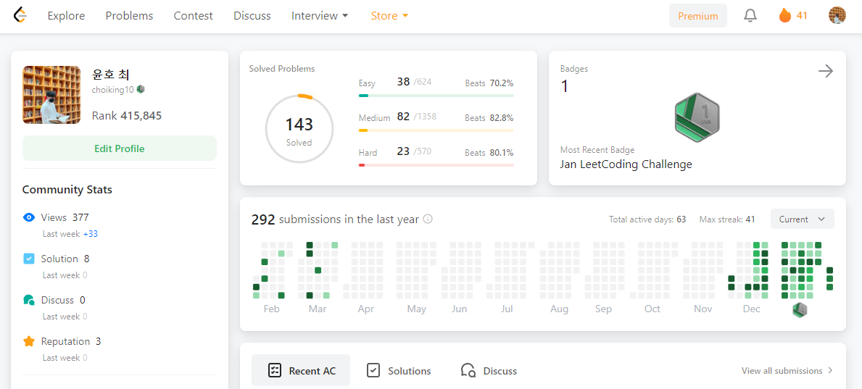Click the Jan LeetCoding Challenge badge medal
This screenshot has height=389, width=862.
pyautogui.click(x=697, y=117)
